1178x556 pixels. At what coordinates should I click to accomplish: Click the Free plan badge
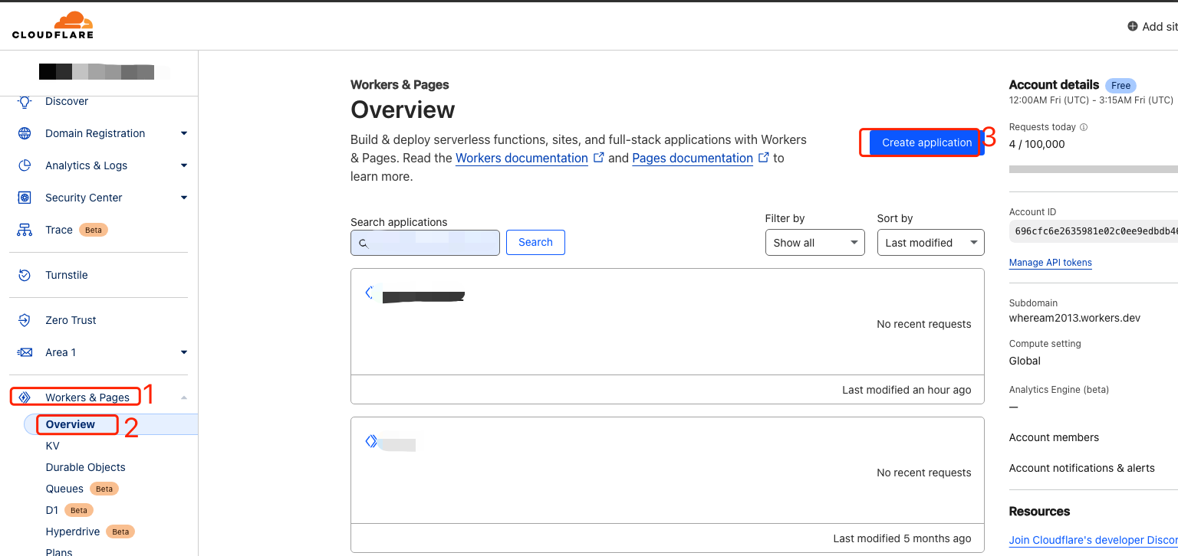1120,86
